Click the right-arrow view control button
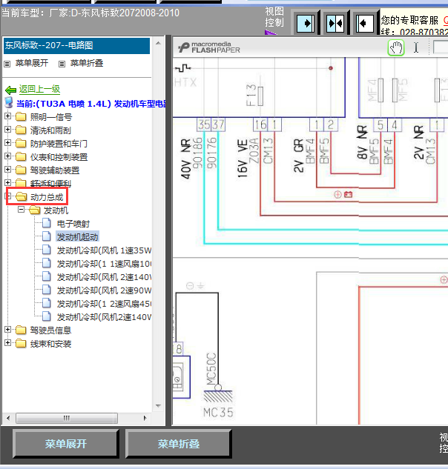Viewport: 448px width, 469px height. pyautogui.click(x=306, y=23)
